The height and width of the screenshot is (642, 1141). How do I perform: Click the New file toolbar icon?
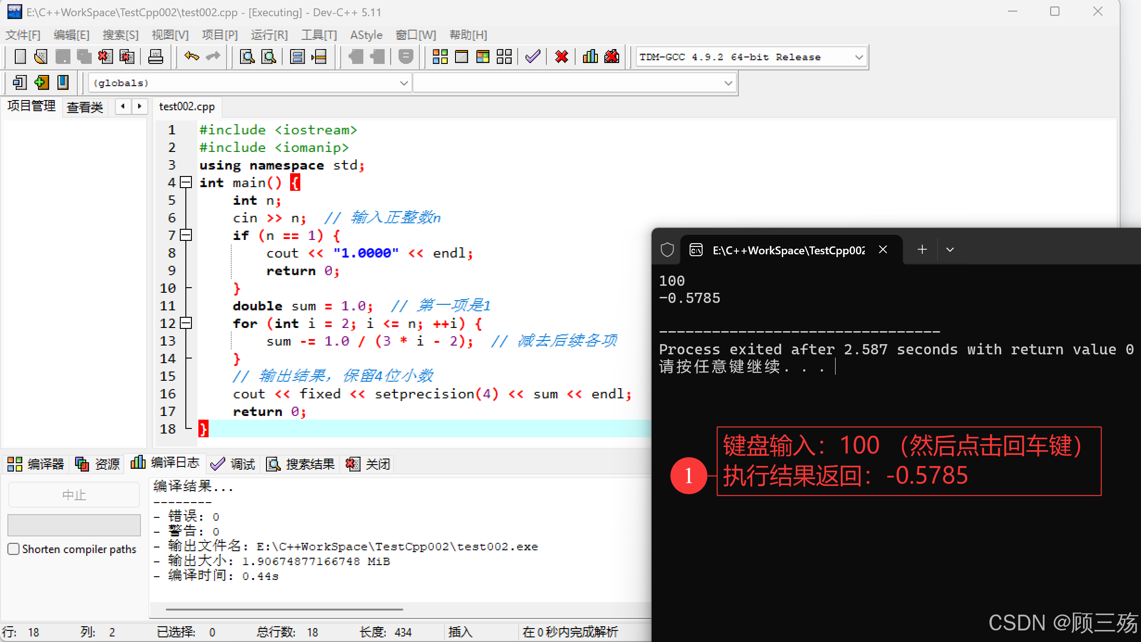[x=20, y=57]
